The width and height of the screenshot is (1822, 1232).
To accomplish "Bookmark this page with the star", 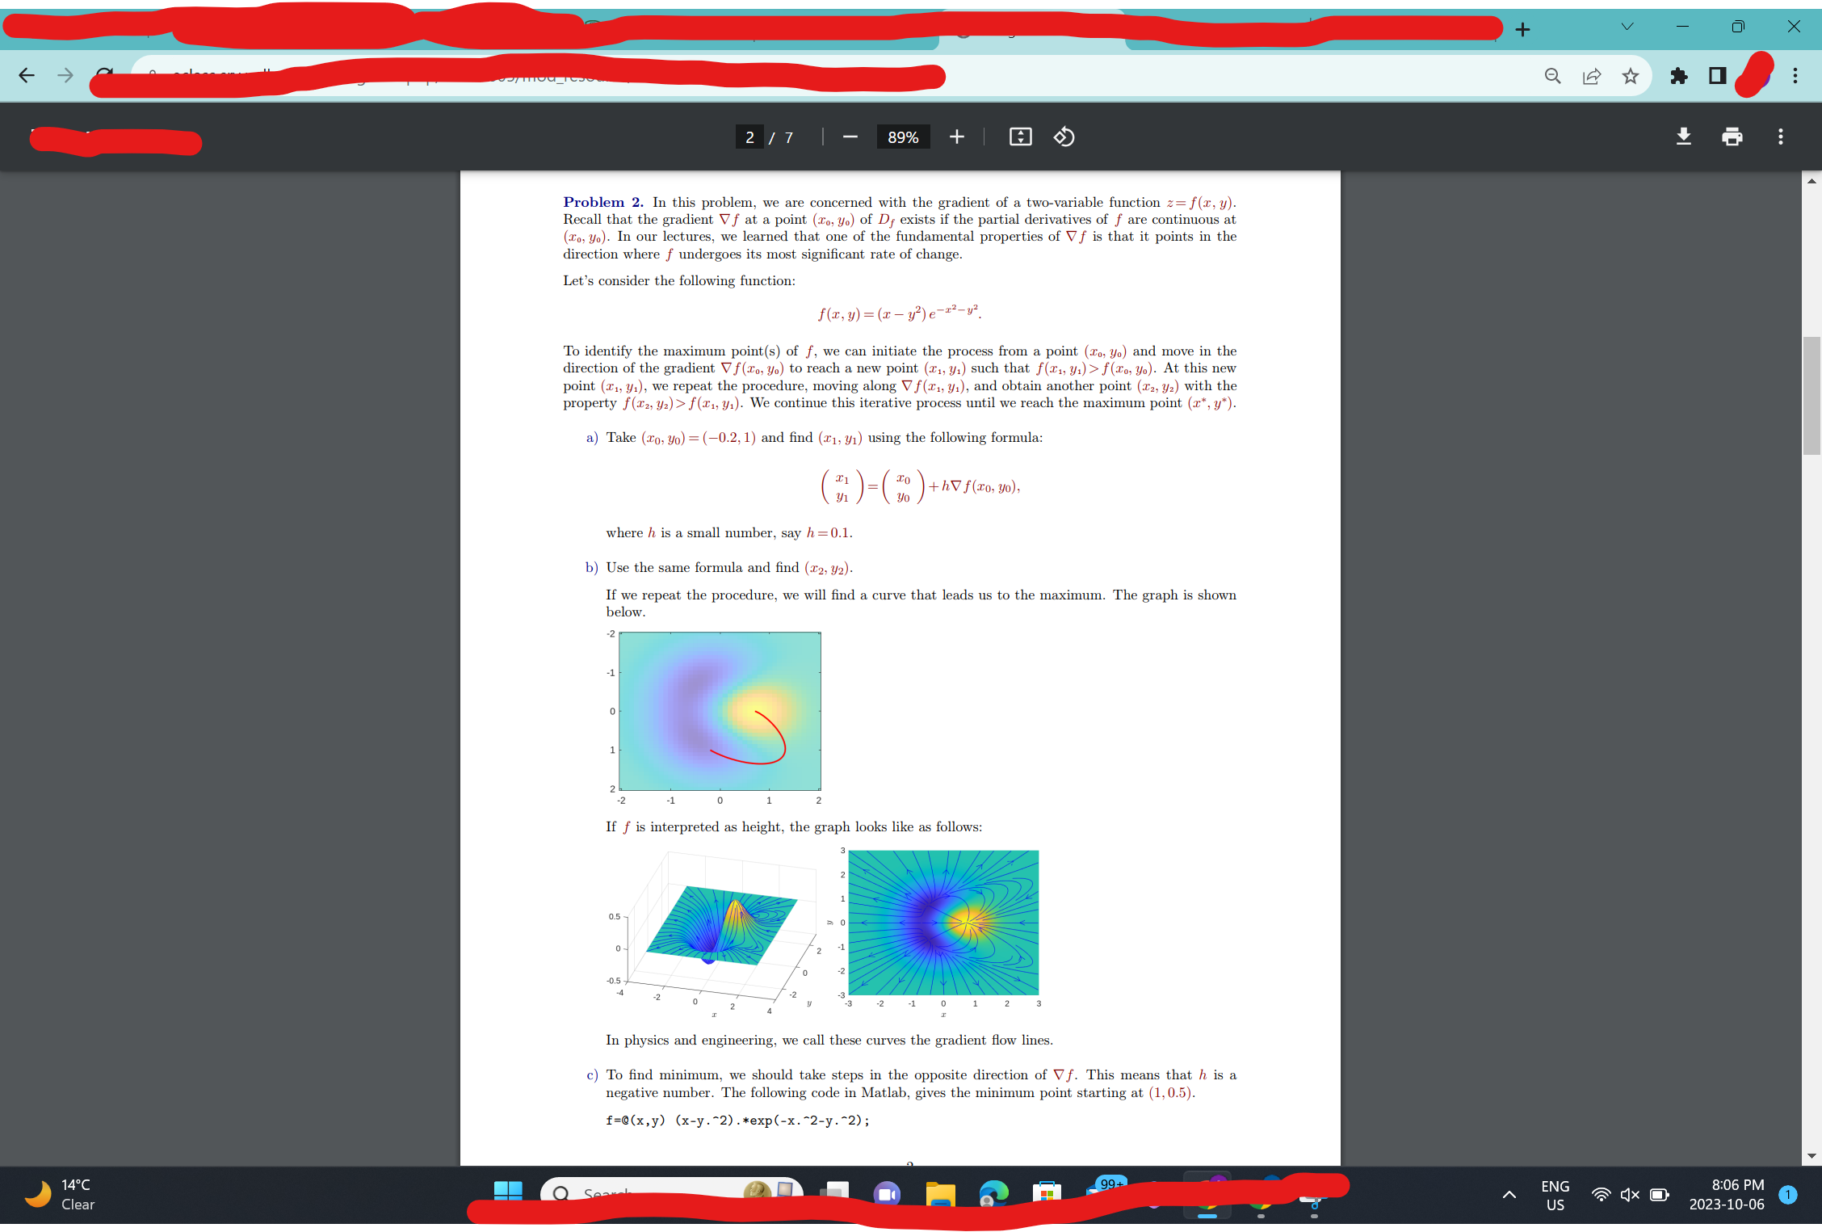I will 1631,75.
